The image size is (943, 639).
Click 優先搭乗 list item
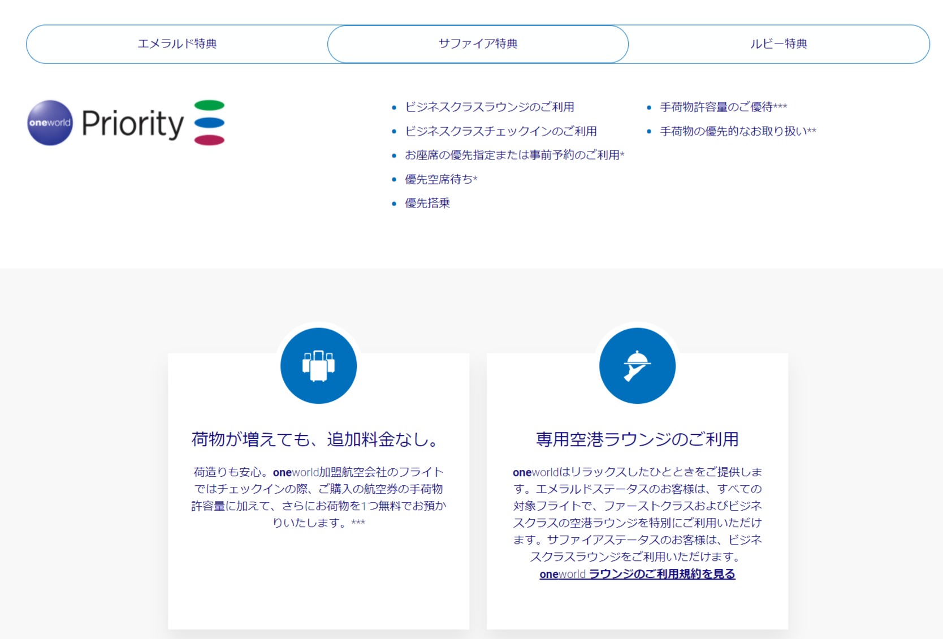(427, 203)
